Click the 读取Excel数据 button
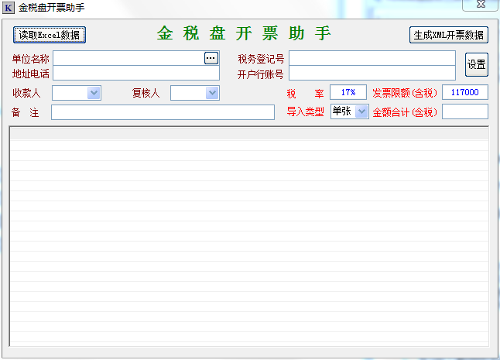 pyautogui.click(x=50, y=35)
